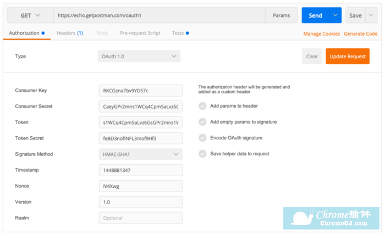This screenshot has height=235, width=385.
Task: Expand the Send options arrow
Action: click(335, 15)
